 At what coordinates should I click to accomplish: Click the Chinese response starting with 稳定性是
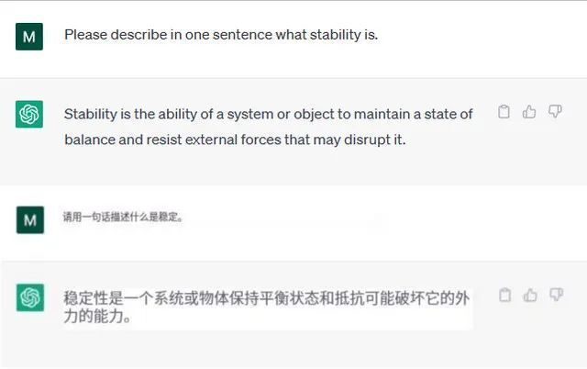266,307
